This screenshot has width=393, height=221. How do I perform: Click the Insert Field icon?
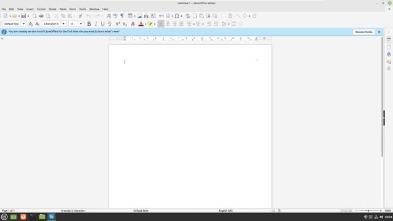pyautogui.click(x=168, y=16)
